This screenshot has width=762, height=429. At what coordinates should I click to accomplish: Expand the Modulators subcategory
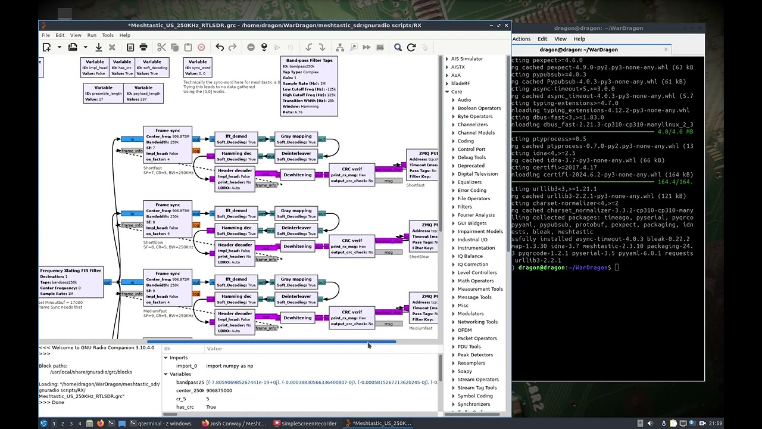click(454, 313)
